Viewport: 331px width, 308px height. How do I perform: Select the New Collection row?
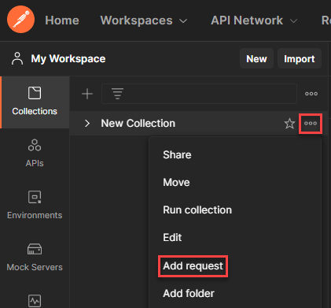pos(199,123)
